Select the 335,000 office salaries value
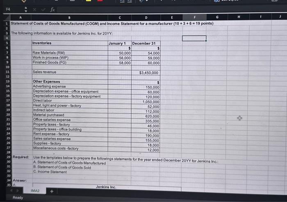 146,121
